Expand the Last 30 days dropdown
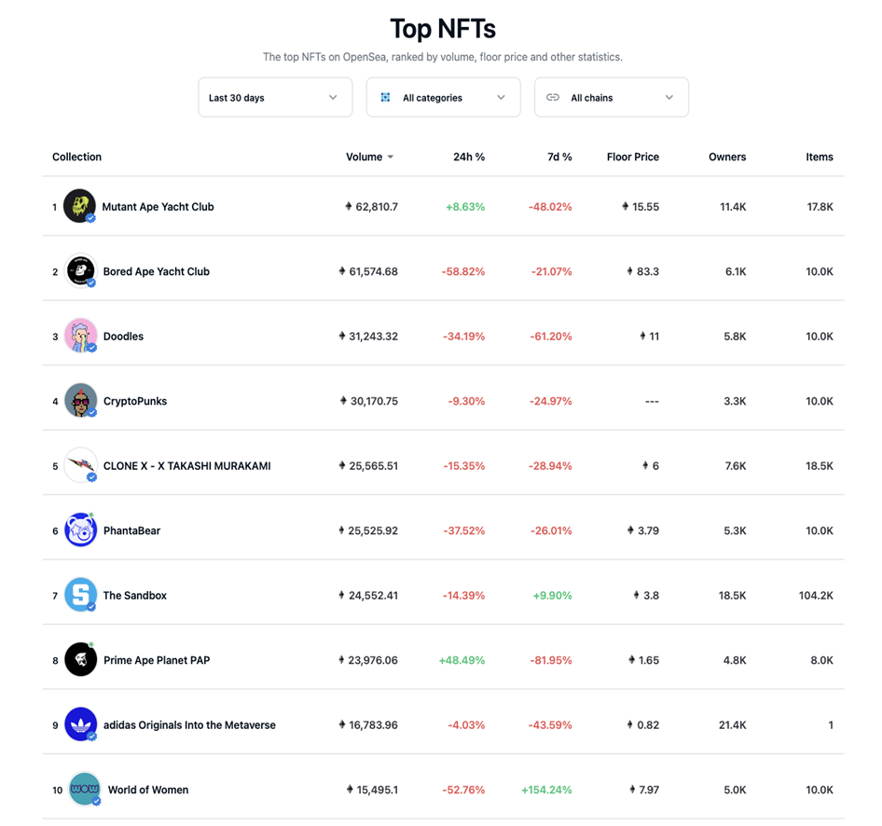882x826 pixels. pyautogui.click(x=275, y=97)
